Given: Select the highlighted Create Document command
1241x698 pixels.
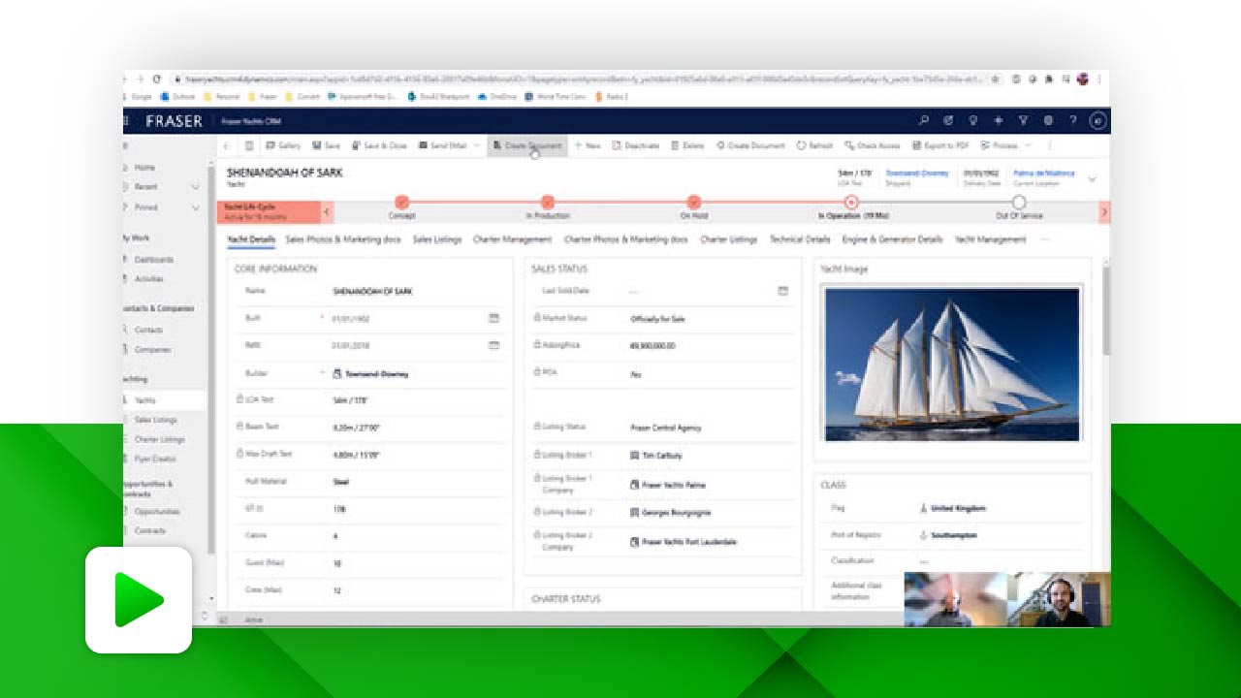Looking at the screenshot, I should pos(526,145).
